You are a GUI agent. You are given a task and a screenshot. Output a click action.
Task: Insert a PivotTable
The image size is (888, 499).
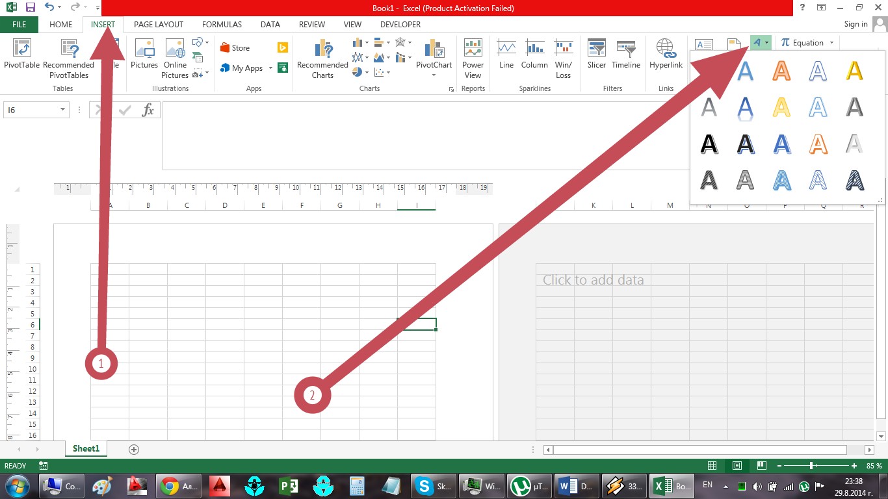click(x=21, y=54)
